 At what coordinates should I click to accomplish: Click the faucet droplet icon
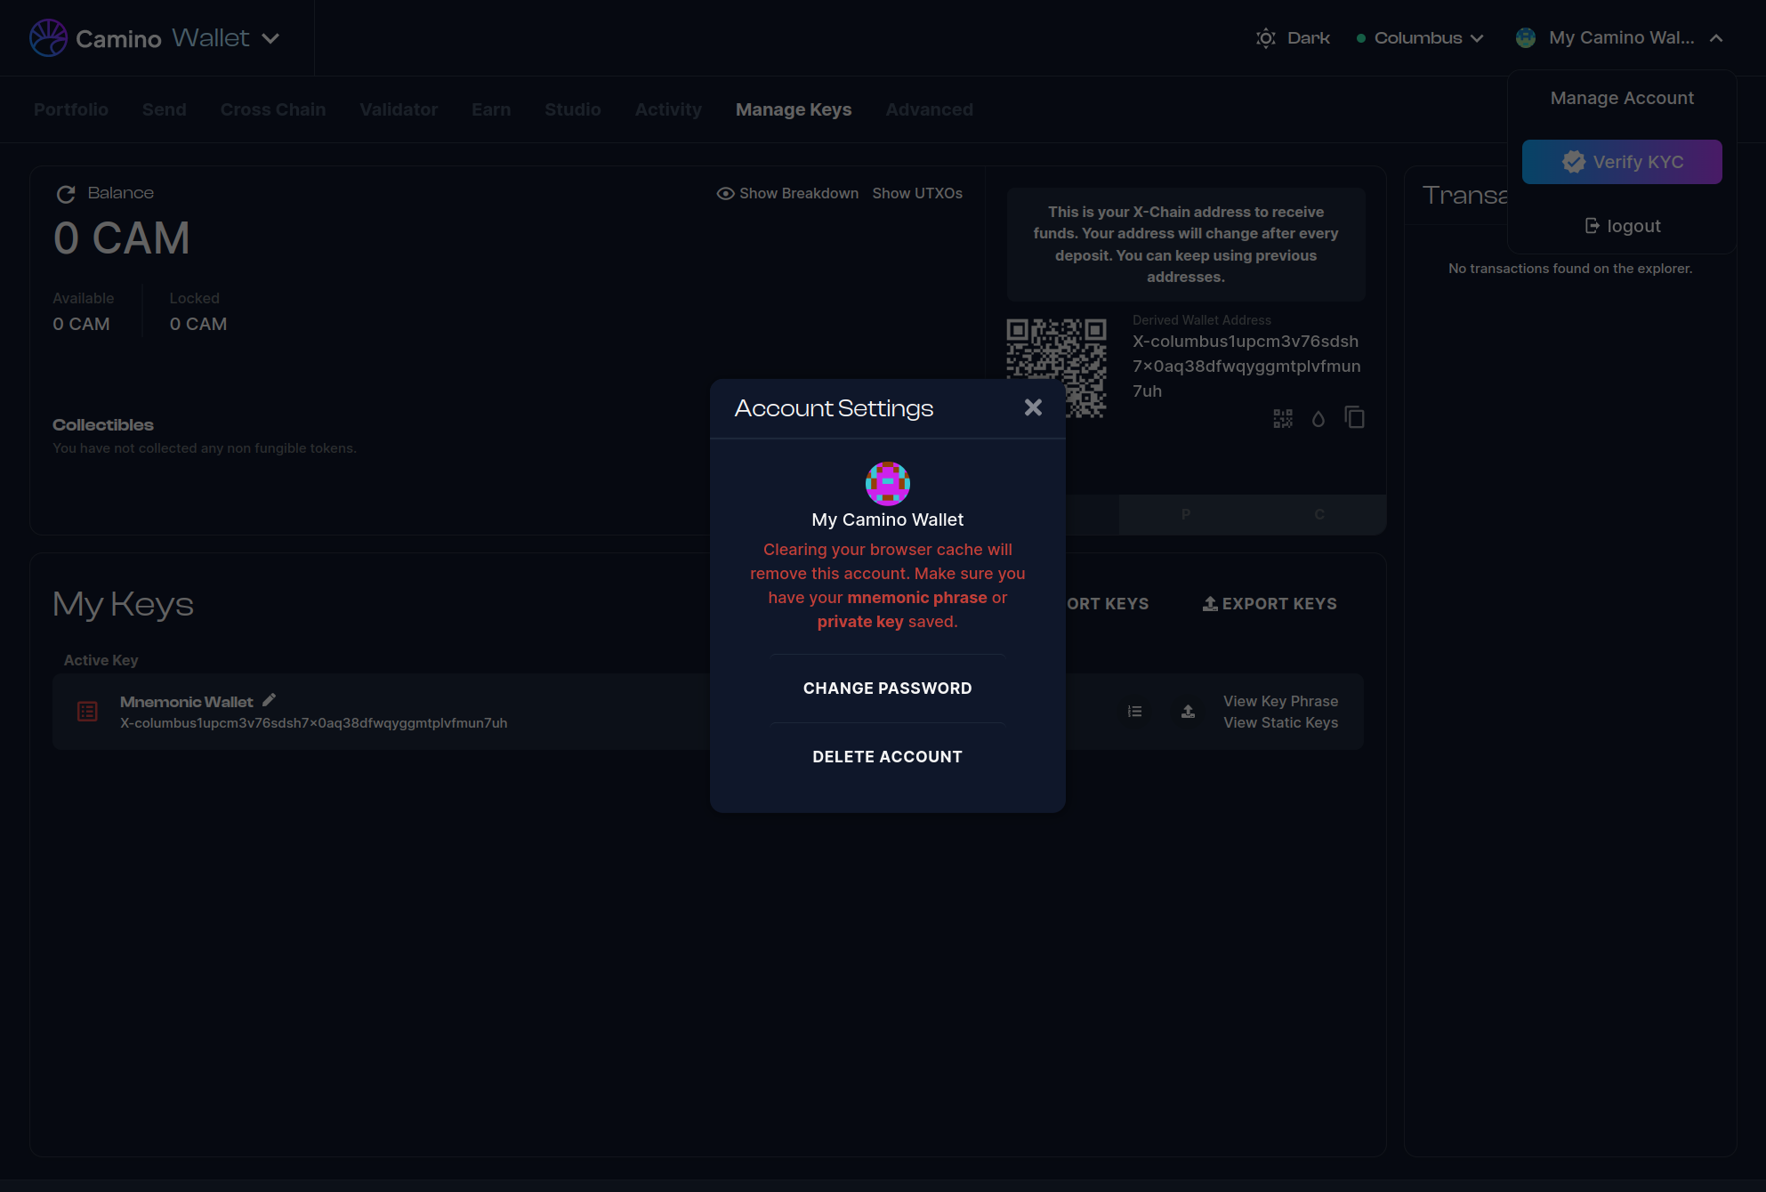pos(1318,418)
